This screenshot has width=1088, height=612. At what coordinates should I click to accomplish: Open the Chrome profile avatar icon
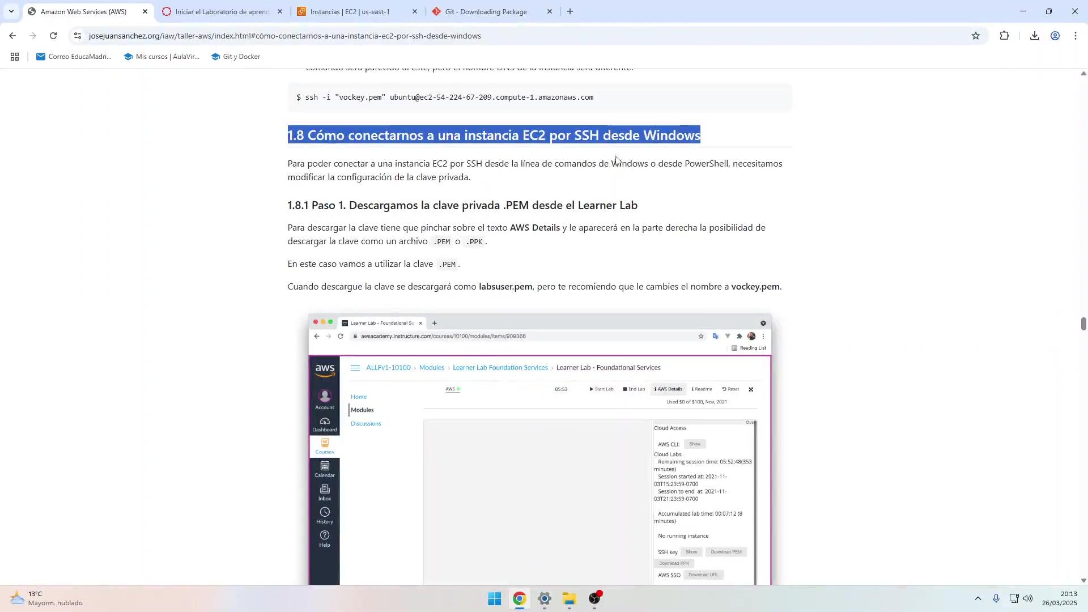point(1055,36)
